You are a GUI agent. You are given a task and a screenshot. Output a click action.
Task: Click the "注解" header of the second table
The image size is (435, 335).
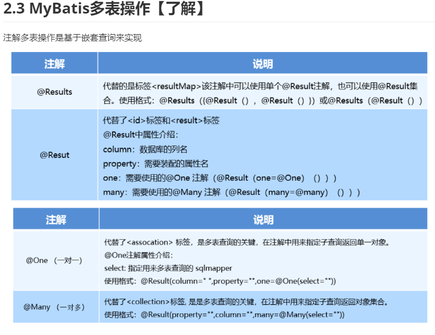tap(56, 220)
